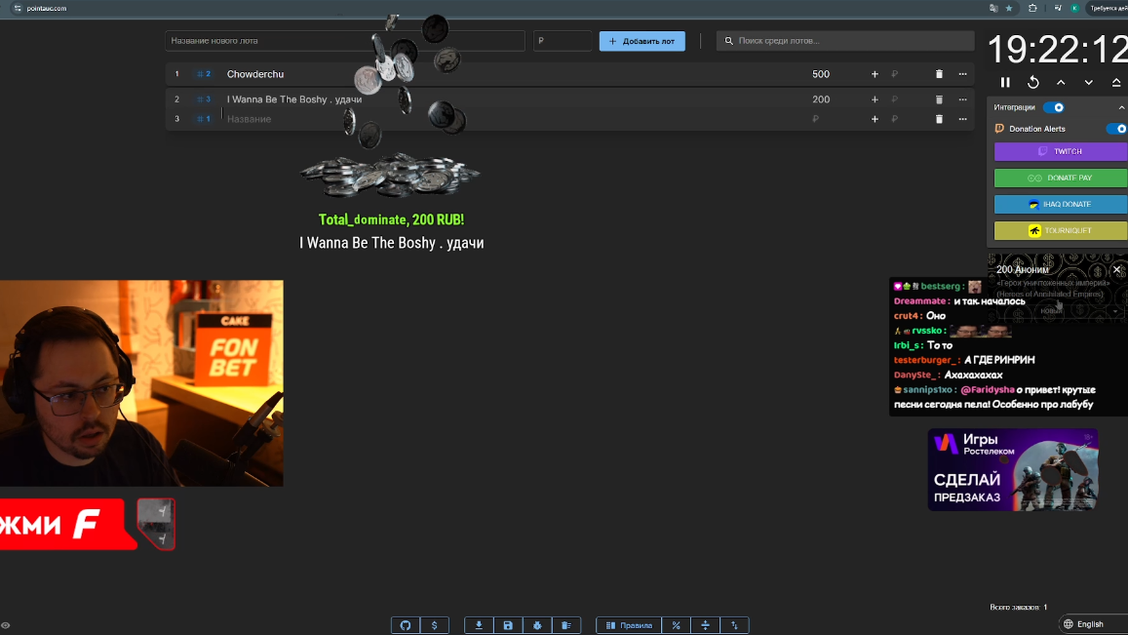Decrease timer with the down chevron
The image size is (1128, 635).
(1088, 82)
